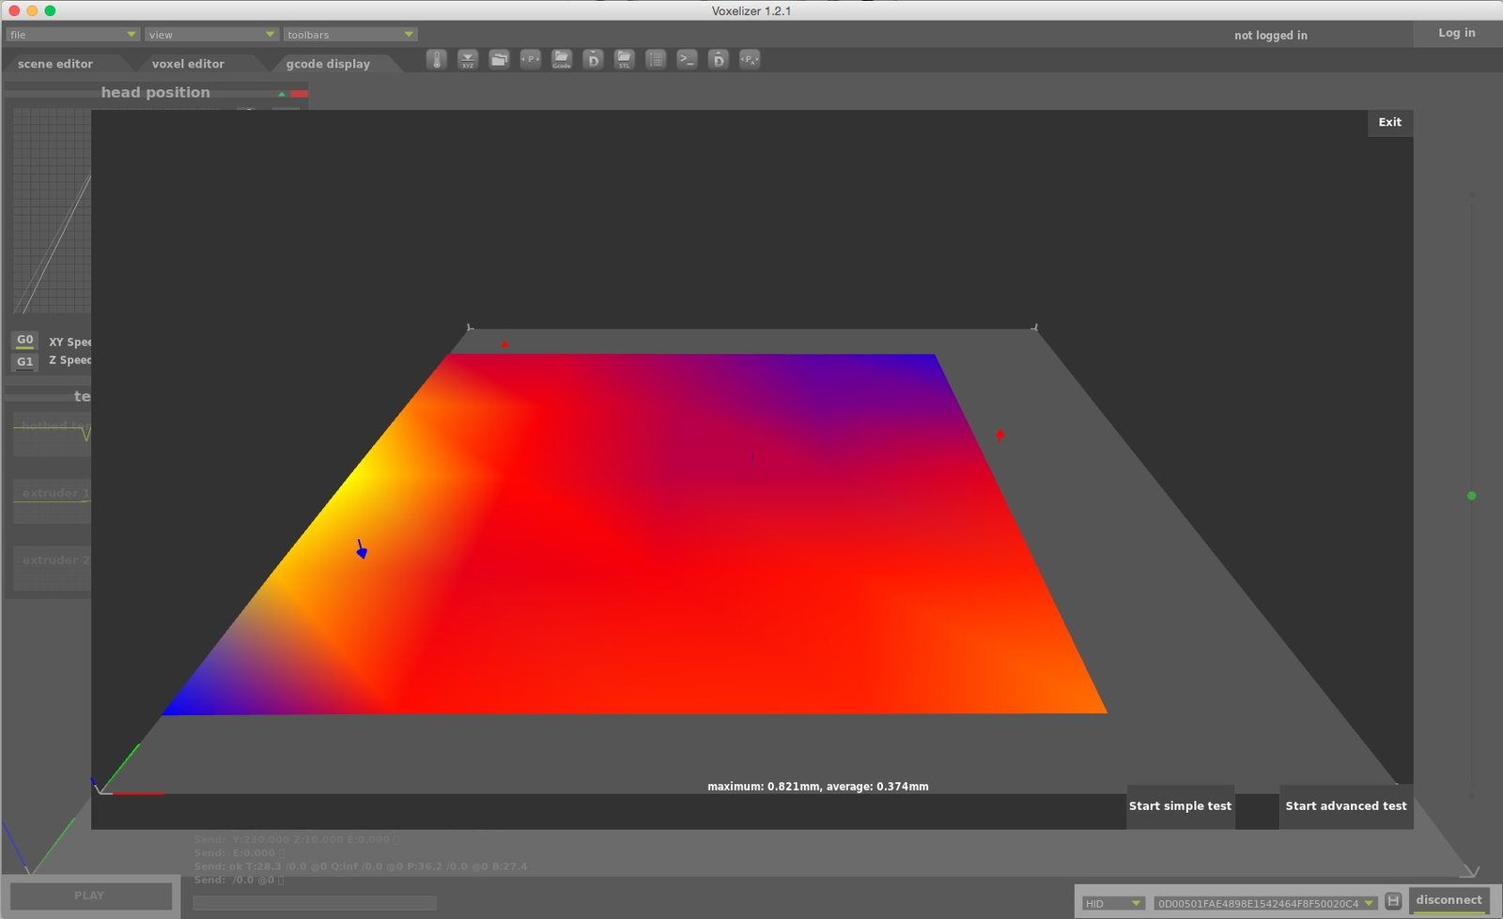1503x919 pixels.
Task: Toggle the G1 move mode button
Action: click(x=25, y=361)
